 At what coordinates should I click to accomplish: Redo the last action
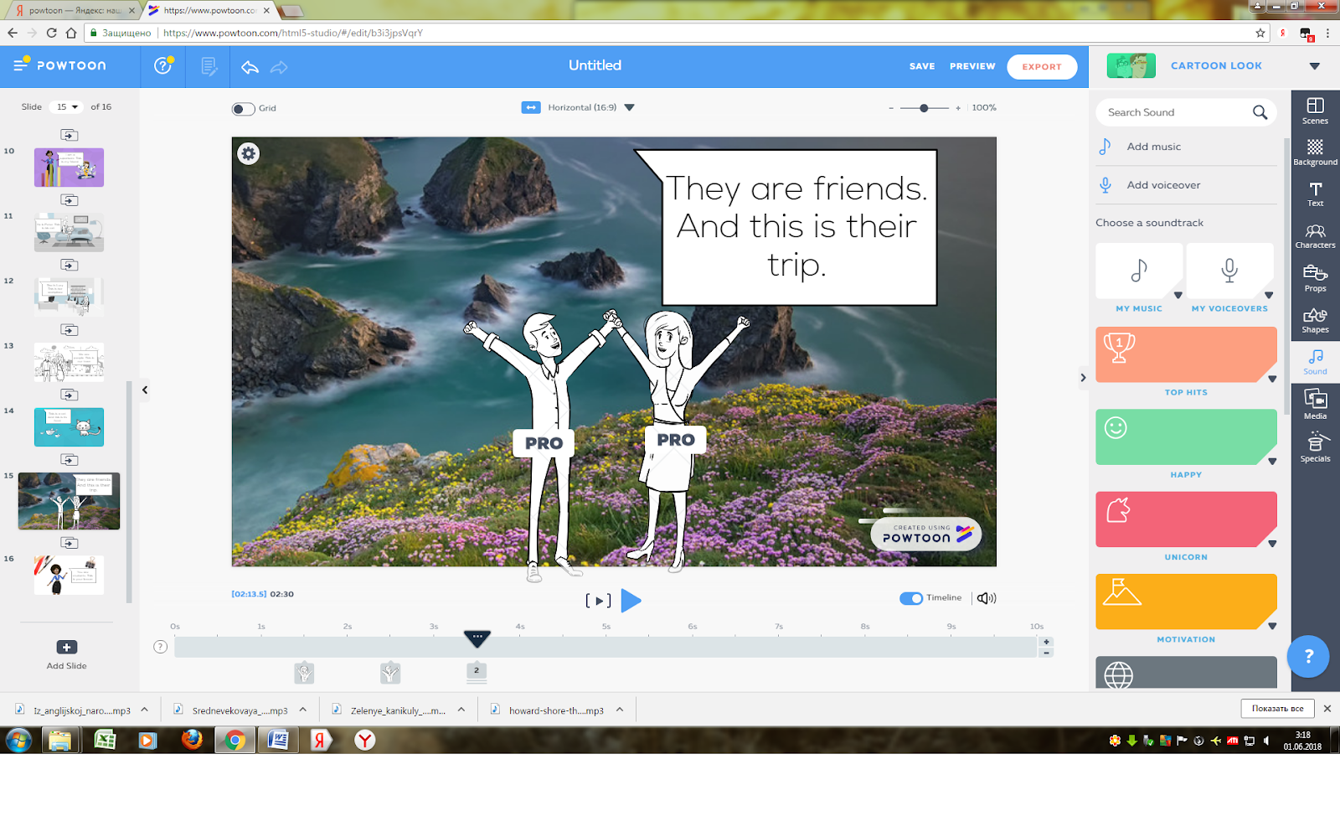(279, 67)
